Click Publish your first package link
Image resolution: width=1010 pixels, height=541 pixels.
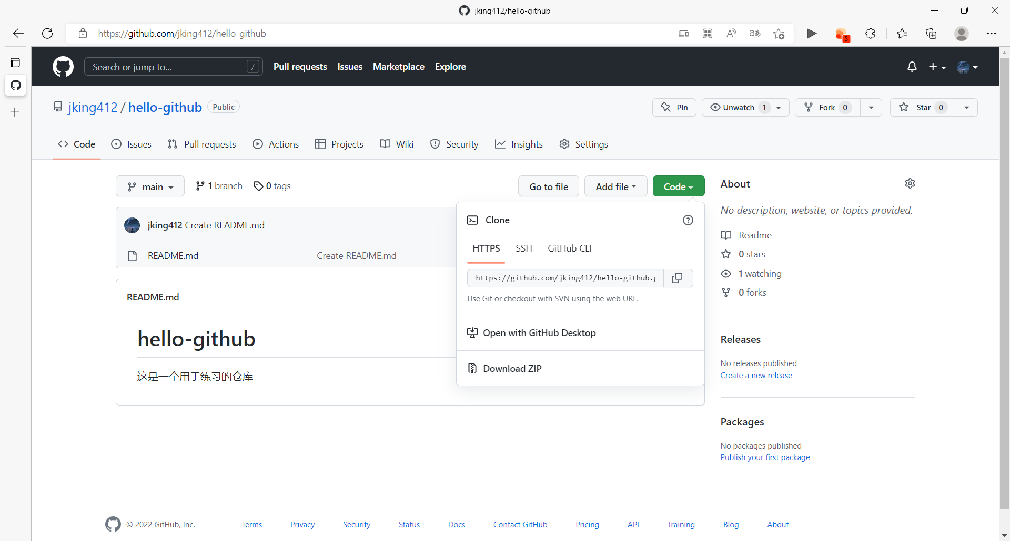click(x=765, y=457)
